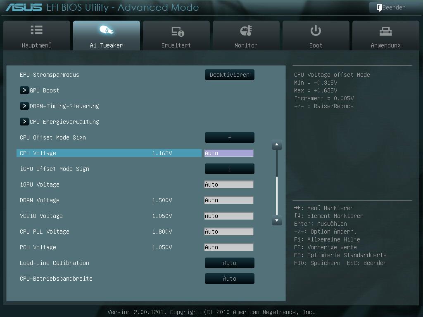Select the highlighted CPU Voltage row label
This screenshot has width=423, height=317.
pos(38,153)
